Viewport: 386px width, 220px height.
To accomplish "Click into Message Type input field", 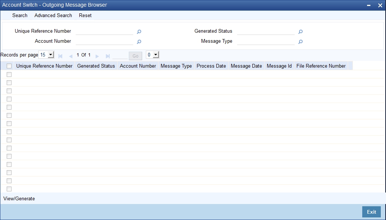I will click(x=266, y=41).
